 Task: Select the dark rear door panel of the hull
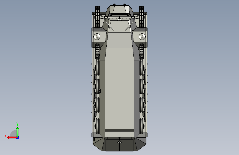(x=120, y=145)
